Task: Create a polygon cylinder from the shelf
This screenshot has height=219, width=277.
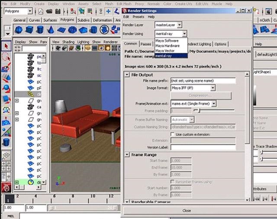Action: coord(40,30)
